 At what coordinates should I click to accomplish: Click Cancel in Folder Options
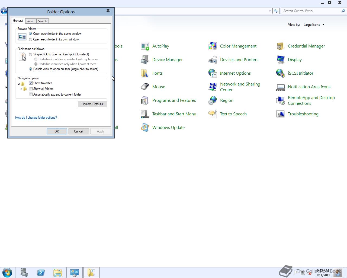pos(79,131)
